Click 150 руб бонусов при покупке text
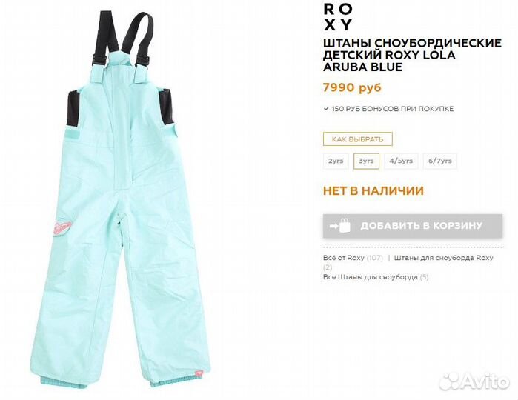 click(x=393, y=109)
